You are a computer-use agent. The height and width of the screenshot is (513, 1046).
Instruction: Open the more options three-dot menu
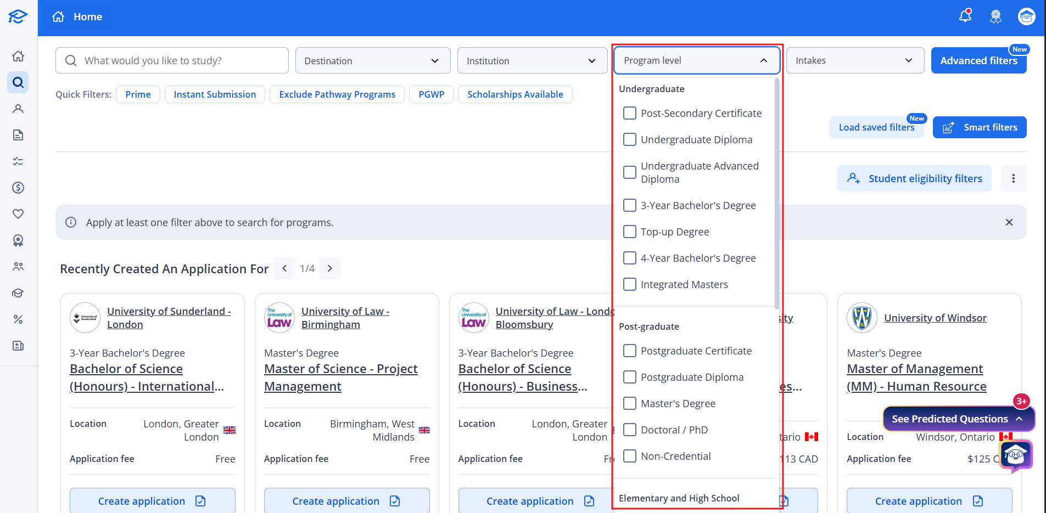click(x=1014, y=178)
